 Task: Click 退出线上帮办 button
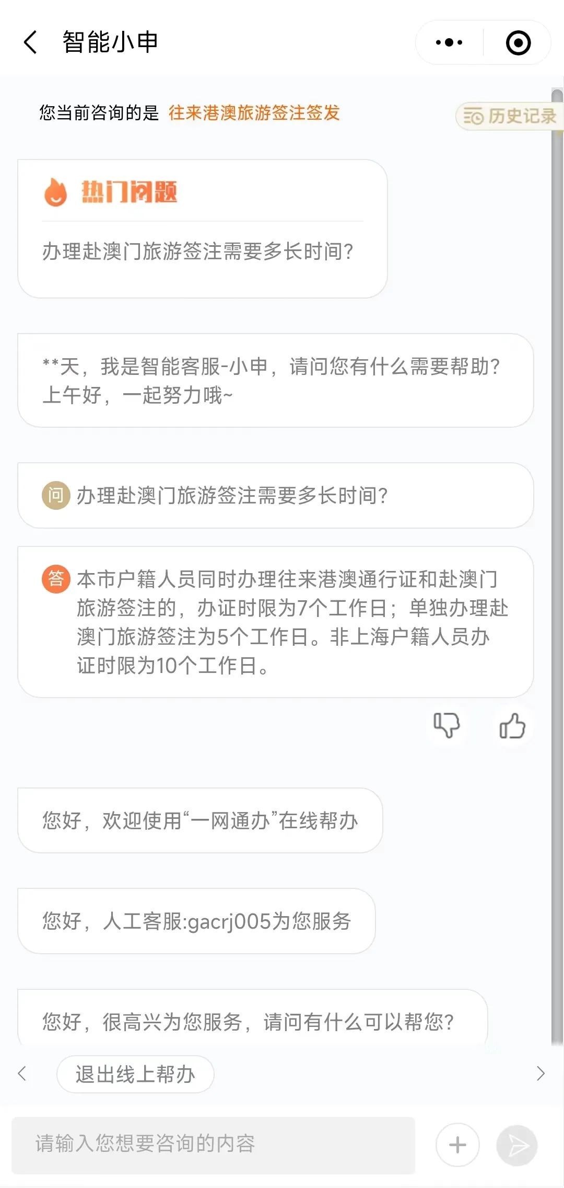coord(135,1075)
